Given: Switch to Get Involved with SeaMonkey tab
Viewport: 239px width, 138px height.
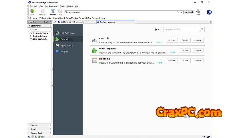Looking at the screenshot, I should (77, 22).
